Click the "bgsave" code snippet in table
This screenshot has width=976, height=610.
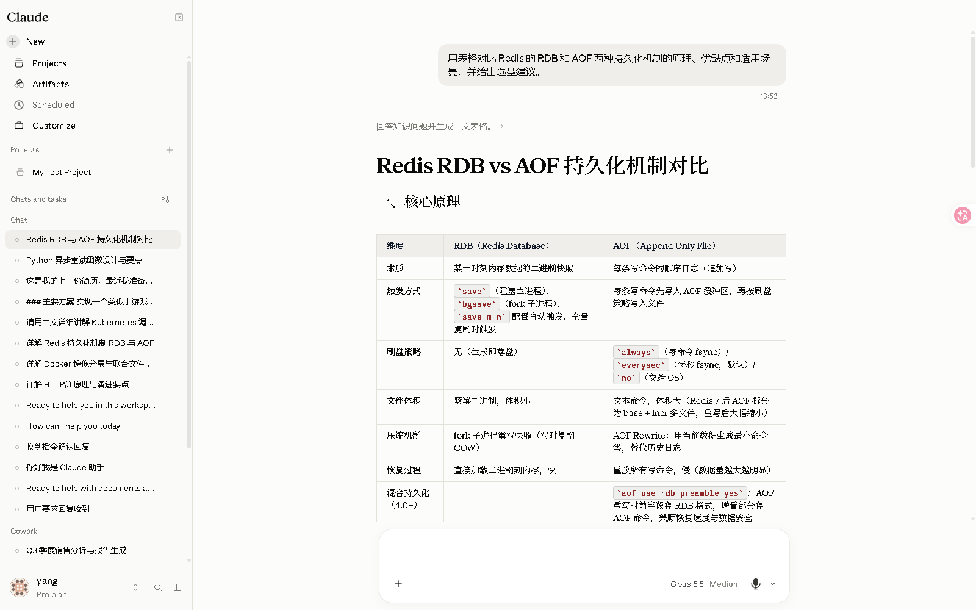[477, 304]
